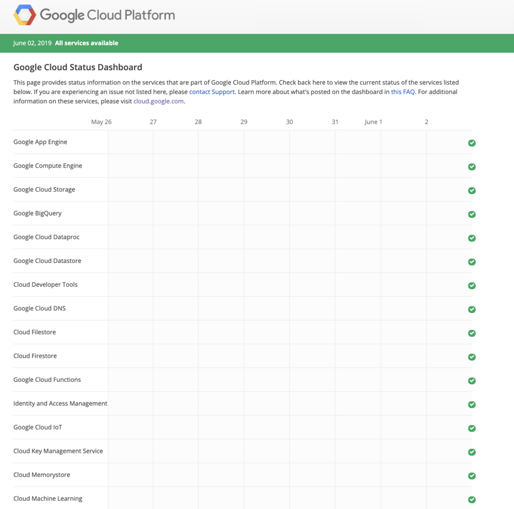Open the 'this FAQ' link
Viewport: 514px width, 509px height.
(403, 92)
